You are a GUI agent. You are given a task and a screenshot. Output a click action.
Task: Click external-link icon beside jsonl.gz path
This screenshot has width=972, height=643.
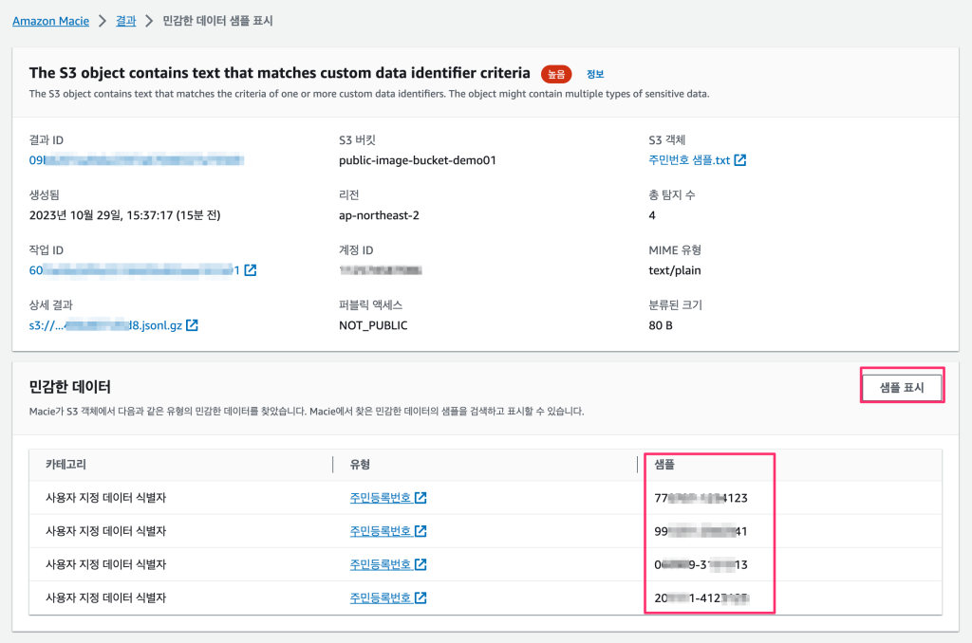[192, 325]
